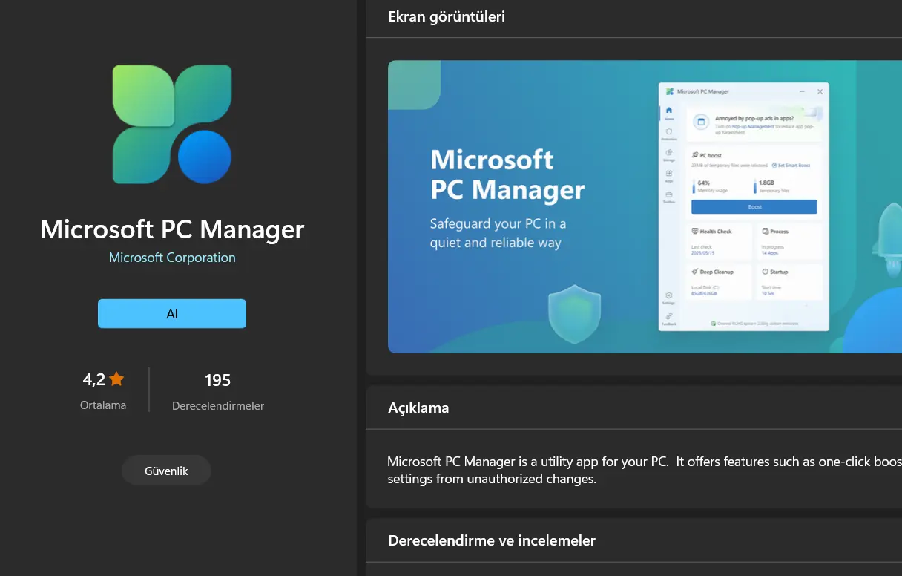Click the Microsoft PC Manager app title
902x576 pixels.
172,229
